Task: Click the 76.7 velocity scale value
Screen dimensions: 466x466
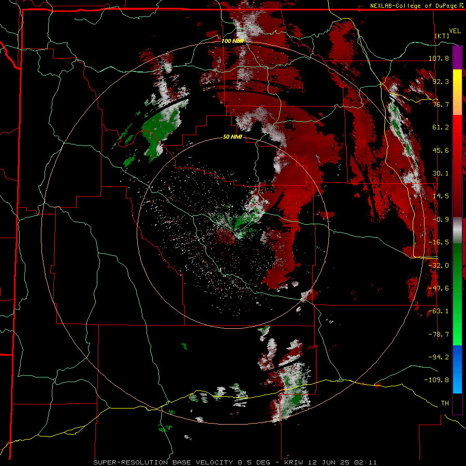Action: coord(441,104)
